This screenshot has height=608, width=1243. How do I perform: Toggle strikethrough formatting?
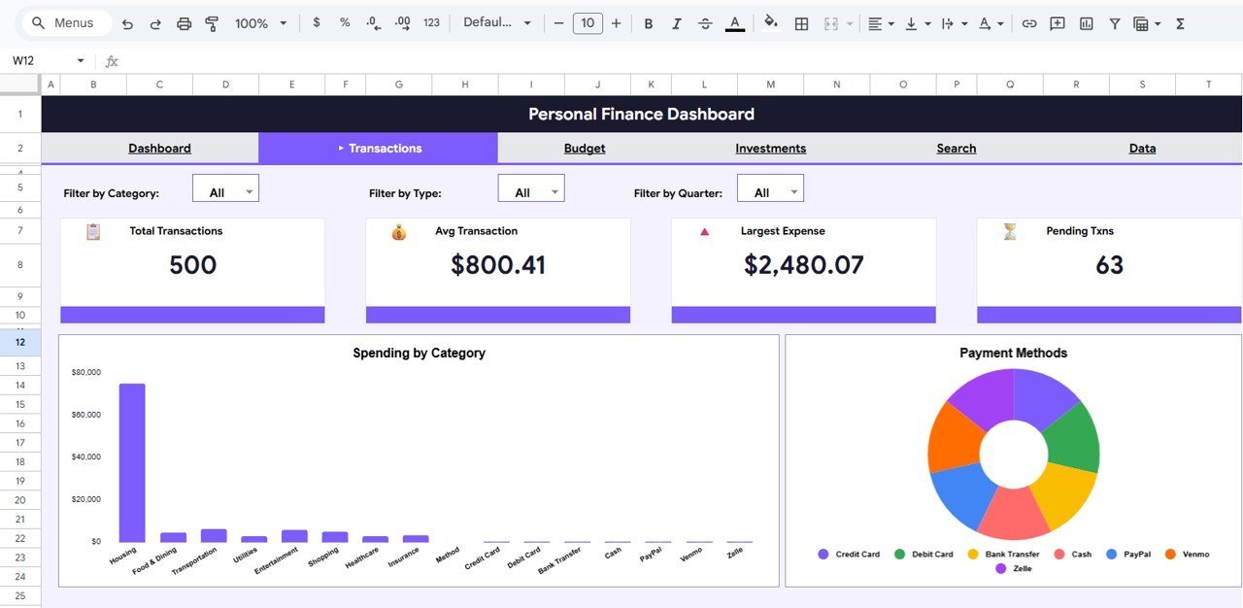705,22
